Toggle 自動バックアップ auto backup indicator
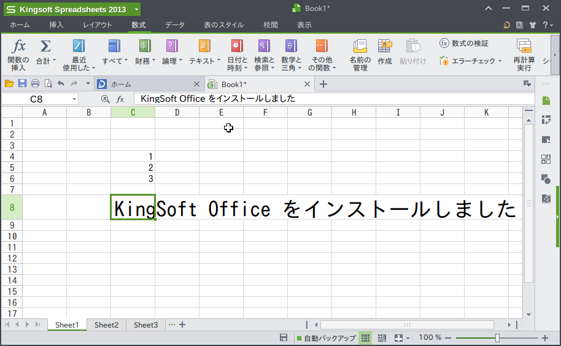 [327, 338]
